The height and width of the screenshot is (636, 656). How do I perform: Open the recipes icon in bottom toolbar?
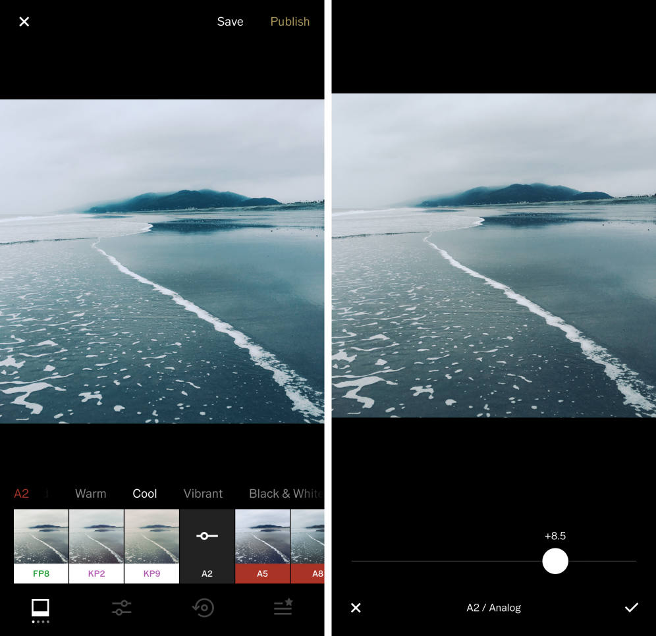283,608
